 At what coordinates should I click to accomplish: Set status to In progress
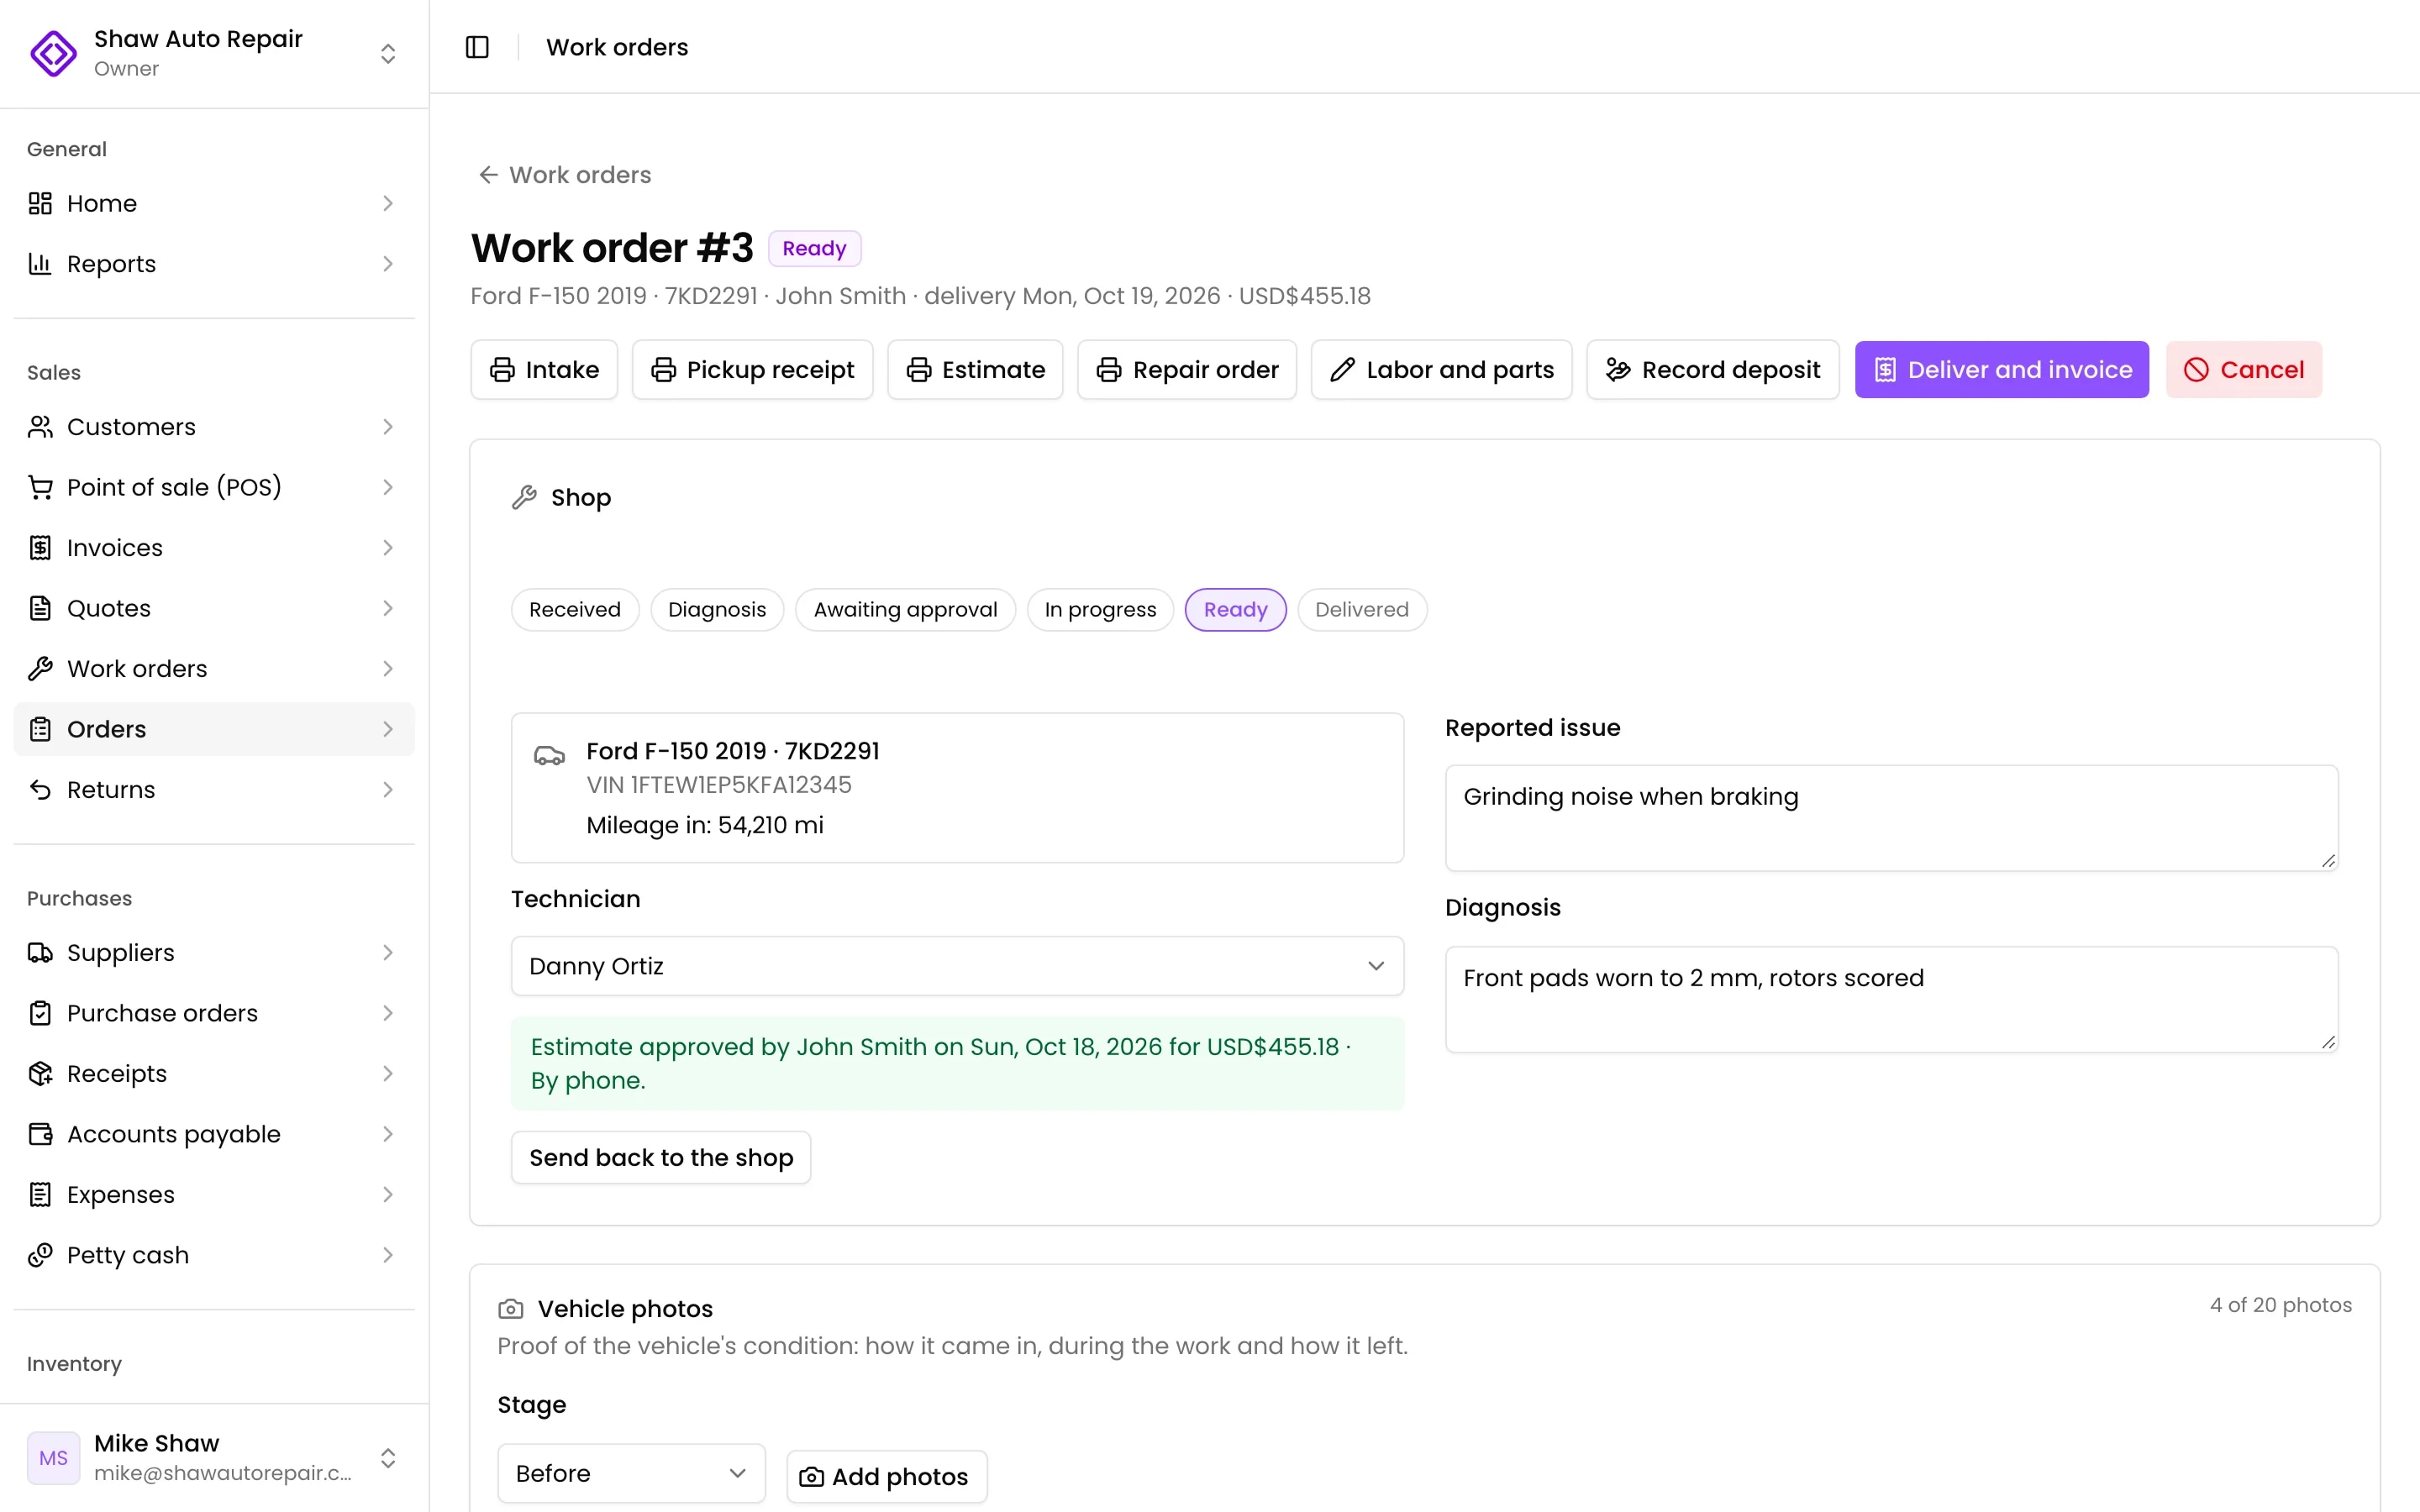[x=1100, y=609]
